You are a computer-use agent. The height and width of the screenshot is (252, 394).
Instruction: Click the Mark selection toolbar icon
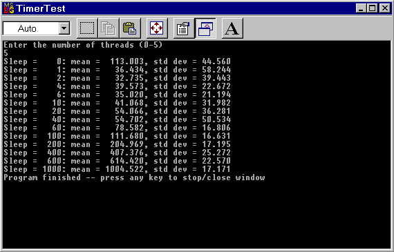coord(87,28)
